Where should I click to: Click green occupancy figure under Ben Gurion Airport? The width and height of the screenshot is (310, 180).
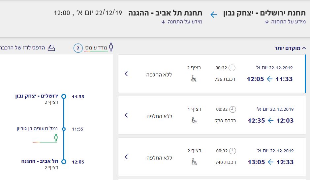(x=56, y=138)
